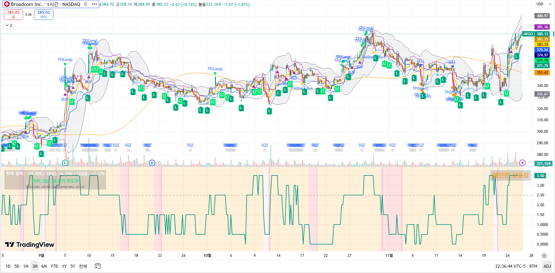Toggle the ADJ adjusted data button
The image size is (555, 273).
click(547, 266)
